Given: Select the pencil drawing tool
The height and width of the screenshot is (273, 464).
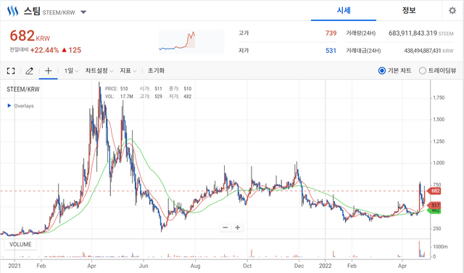Looking at the screenshot, I should click(29, 71).
